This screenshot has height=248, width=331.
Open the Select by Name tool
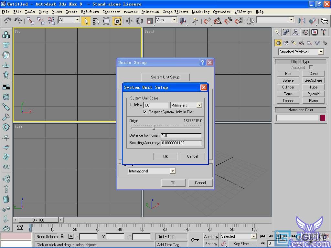96,21
